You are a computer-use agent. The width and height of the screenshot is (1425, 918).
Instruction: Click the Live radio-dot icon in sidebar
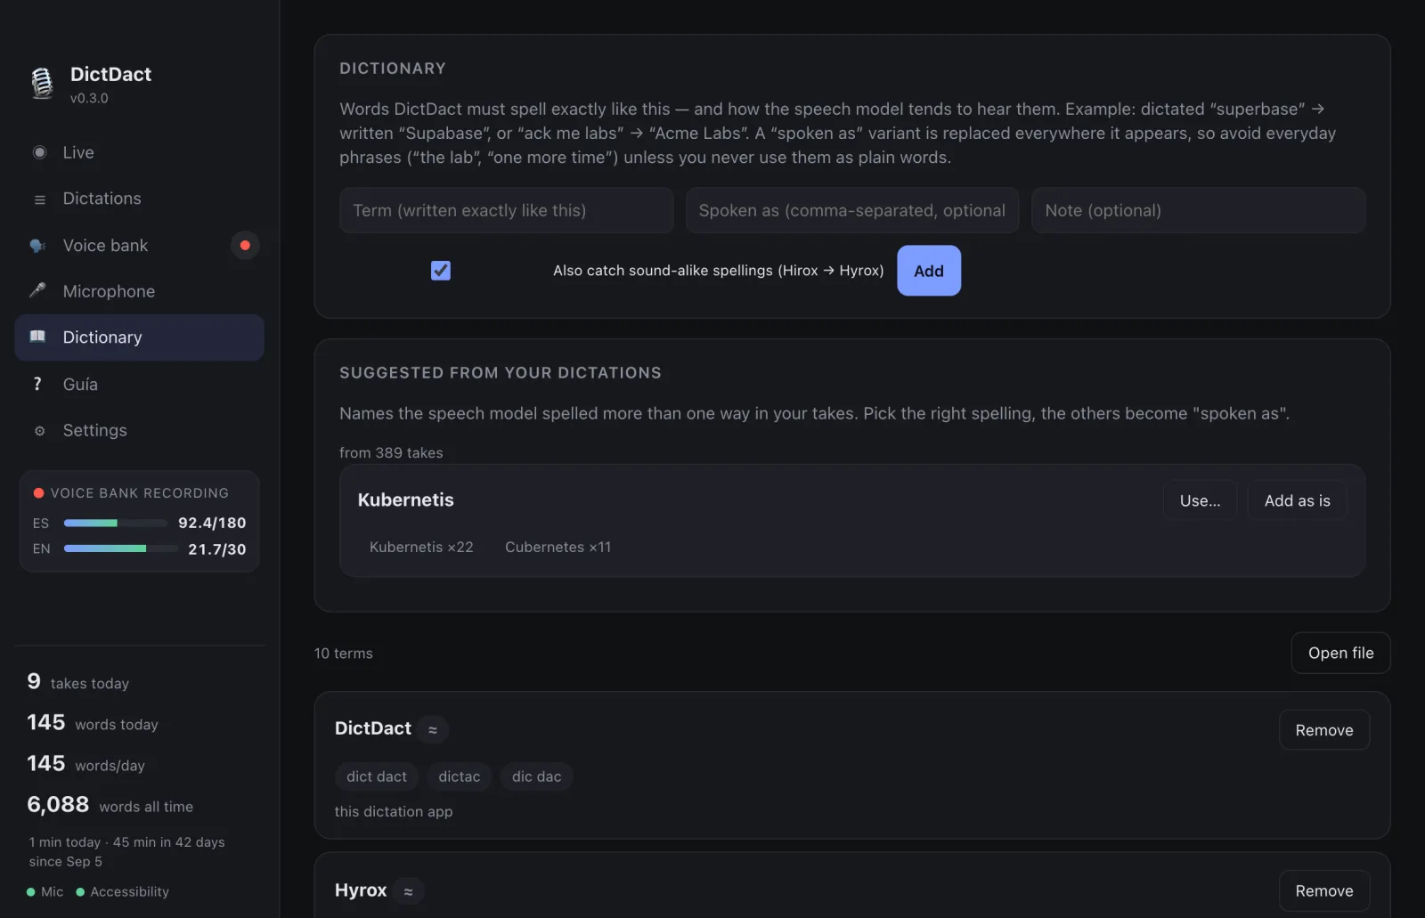(x=39, y=152)
